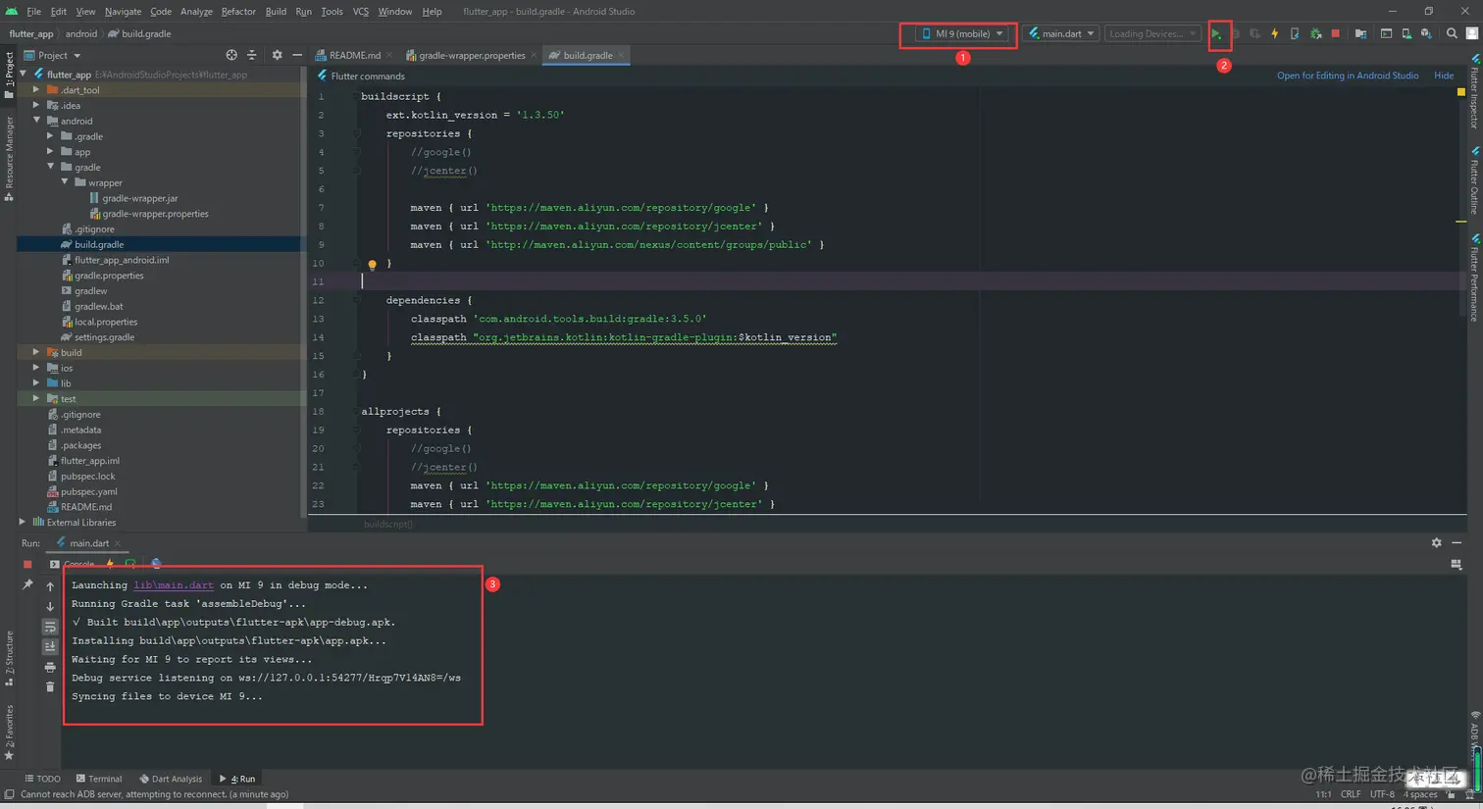Click the UTF-8 encoding in status bar
Screen dimensions: 1483x809
1382,795
